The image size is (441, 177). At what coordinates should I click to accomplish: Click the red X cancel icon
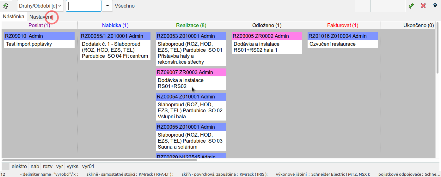[x=423, y=6]
